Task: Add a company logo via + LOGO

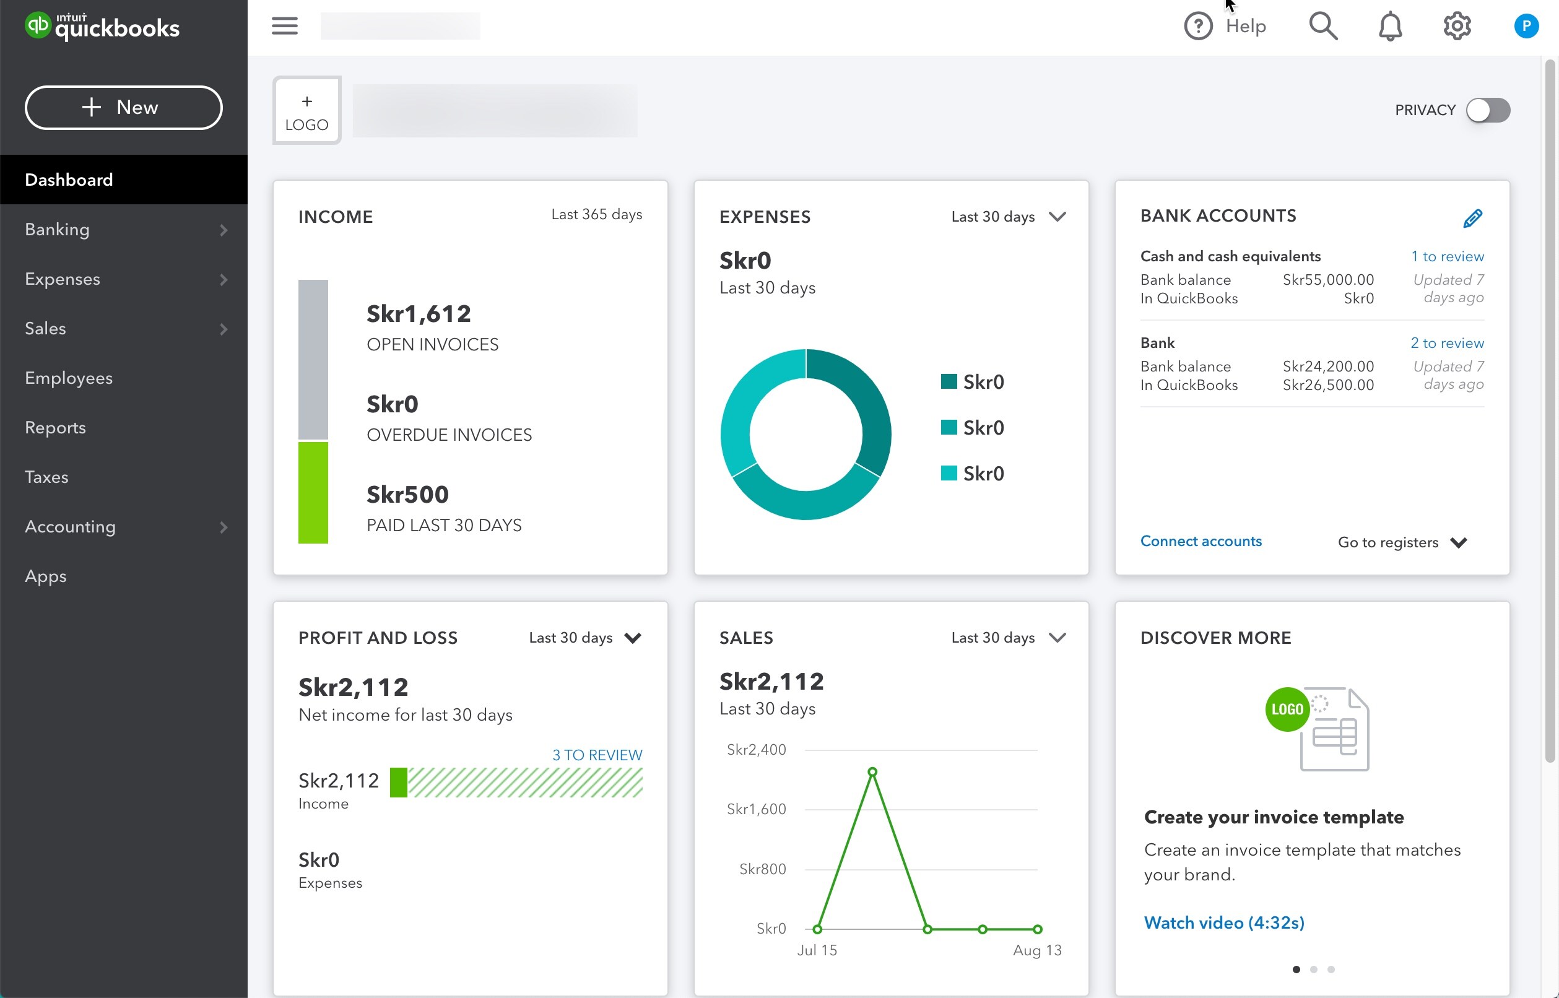Action: 306,111
